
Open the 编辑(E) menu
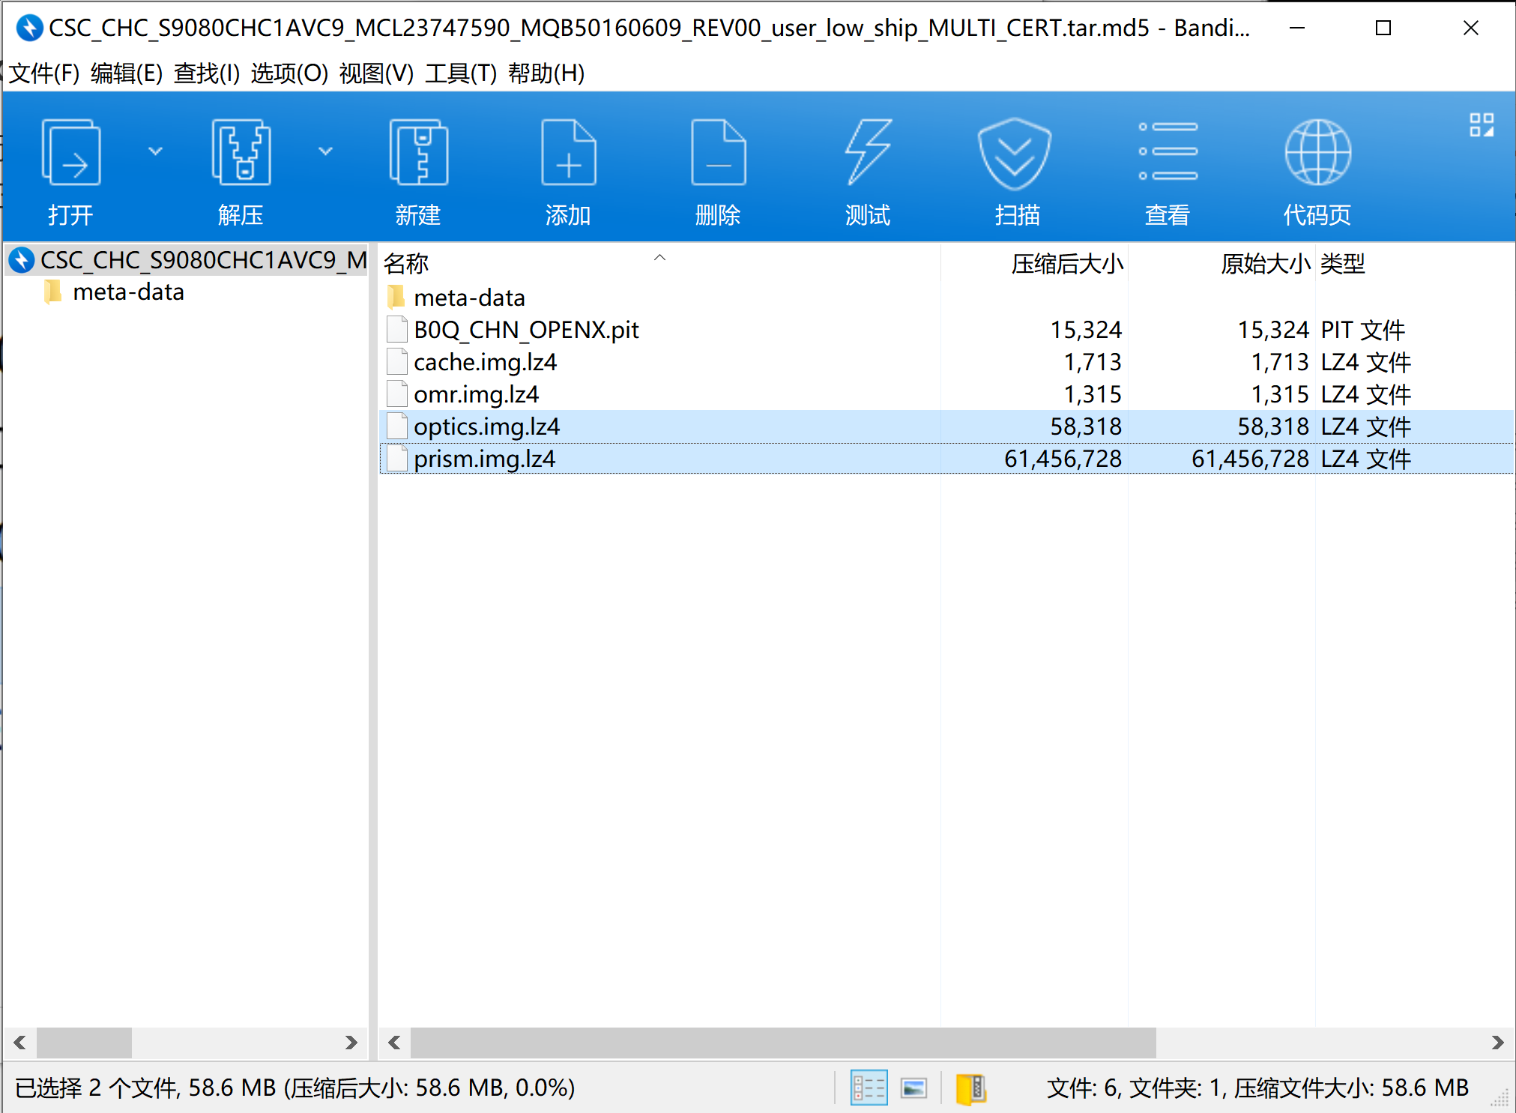[x=127, y=73]
